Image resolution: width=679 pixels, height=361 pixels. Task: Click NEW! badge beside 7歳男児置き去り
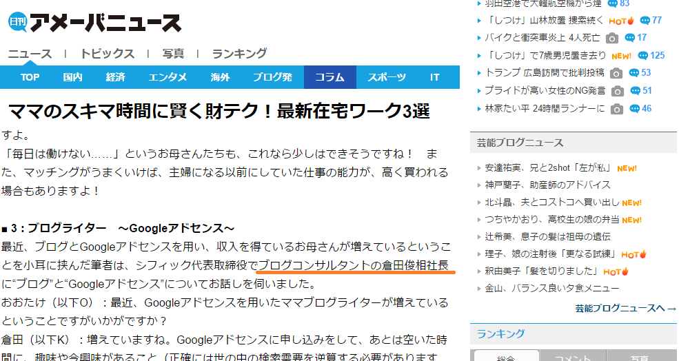tap(621, 56)
